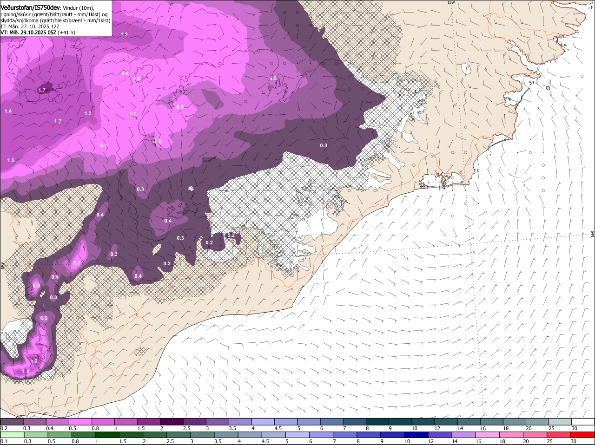Select upper legend swatch starting at 0.4
Viewport: 595px width, 445px height.
[58, 422]
